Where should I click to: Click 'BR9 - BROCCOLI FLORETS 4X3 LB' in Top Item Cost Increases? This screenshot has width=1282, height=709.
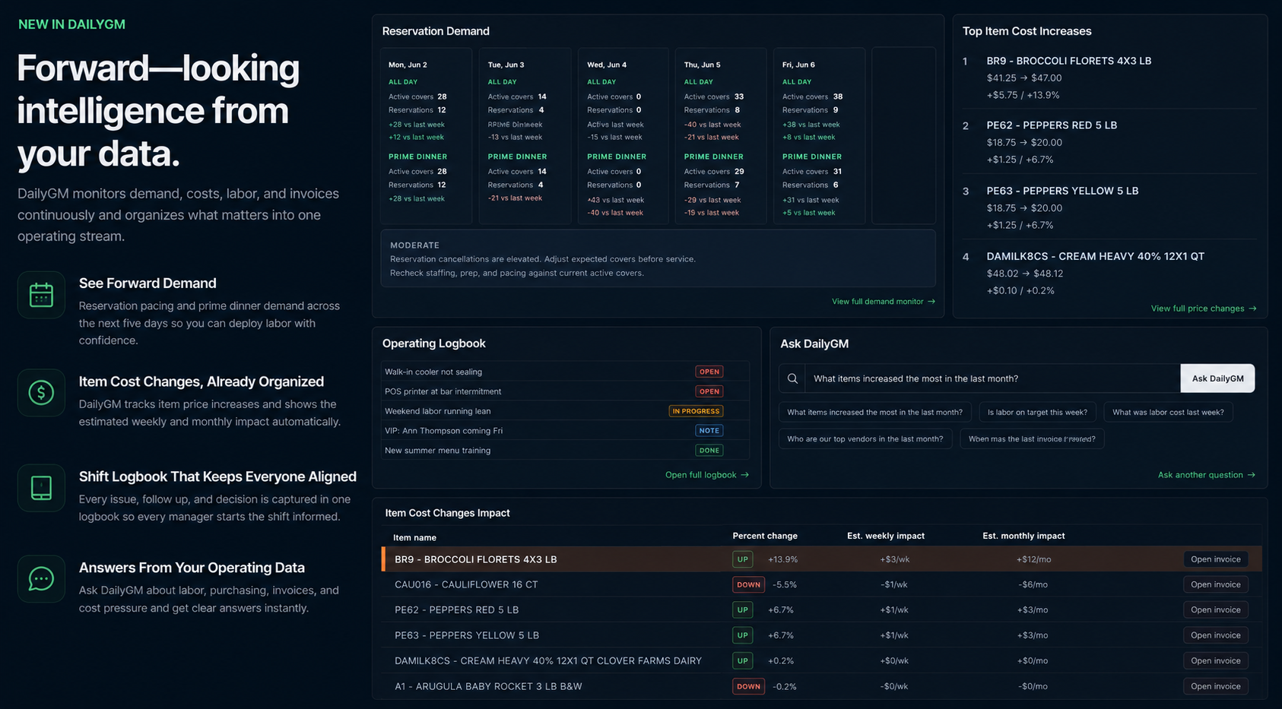[x=1068, y=61]
